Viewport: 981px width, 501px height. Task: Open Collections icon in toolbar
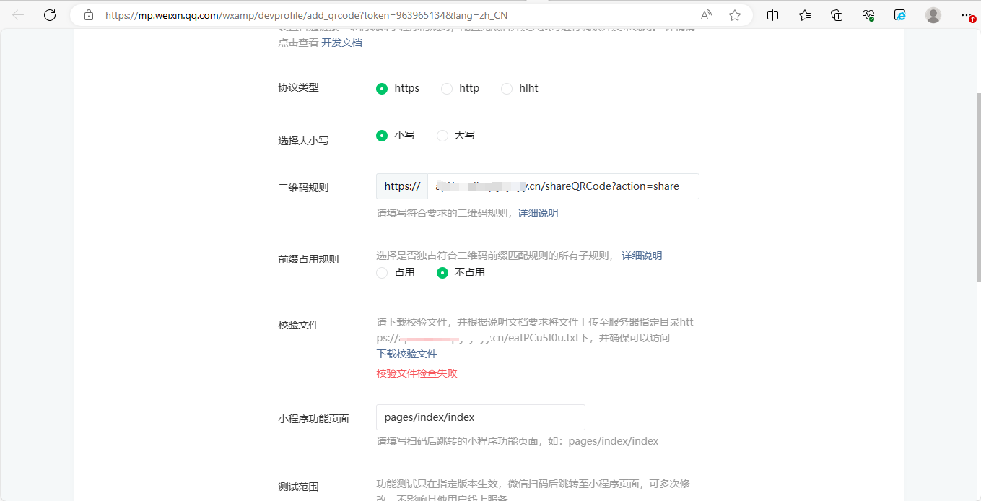tap(837, 15)
